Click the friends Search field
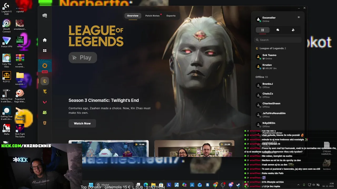 click(x=278, y=40)
